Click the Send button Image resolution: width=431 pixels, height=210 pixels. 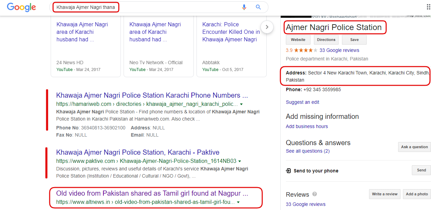[421, 170]
